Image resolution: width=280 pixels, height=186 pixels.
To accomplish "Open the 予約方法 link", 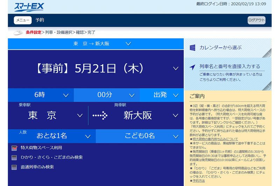I will click(x=198, y=181).
